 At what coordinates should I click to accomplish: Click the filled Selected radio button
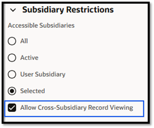click(x=12, y=91)
